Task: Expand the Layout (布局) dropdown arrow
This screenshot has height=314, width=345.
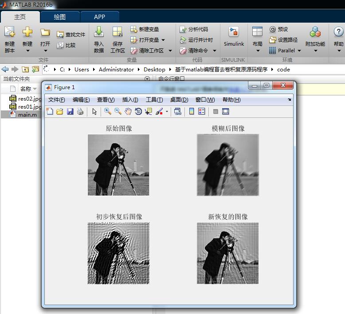Action: [x=258, y=51]
